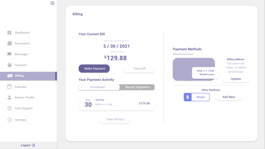Click the Calendar sidebar icon

pos(9,87)
